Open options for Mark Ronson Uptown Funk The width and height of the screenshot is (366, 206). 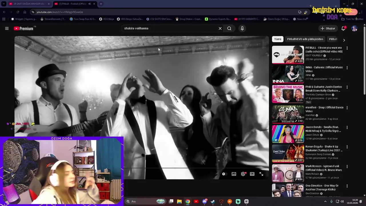coord(347,167)
